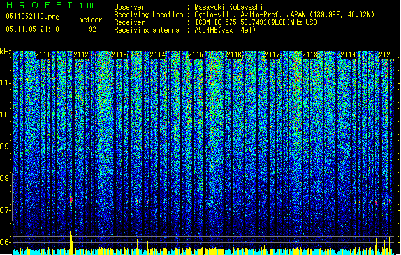Click the 2114 time marker

[157, 55]
